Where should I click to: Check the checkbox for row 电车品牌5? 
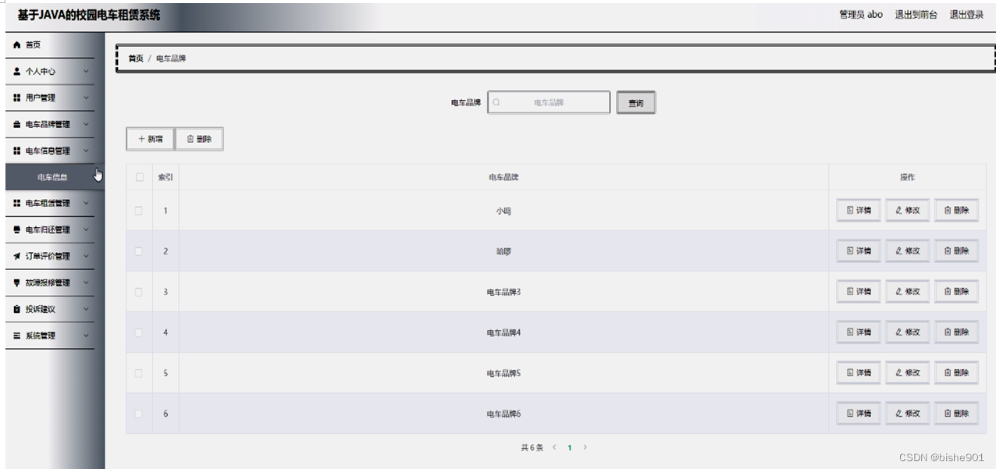[x=139, y=373]
